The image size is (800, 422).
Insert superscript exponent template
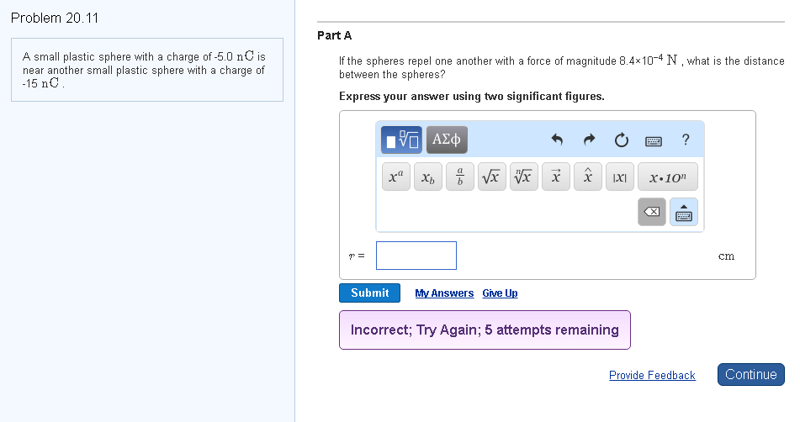[396, 177]
